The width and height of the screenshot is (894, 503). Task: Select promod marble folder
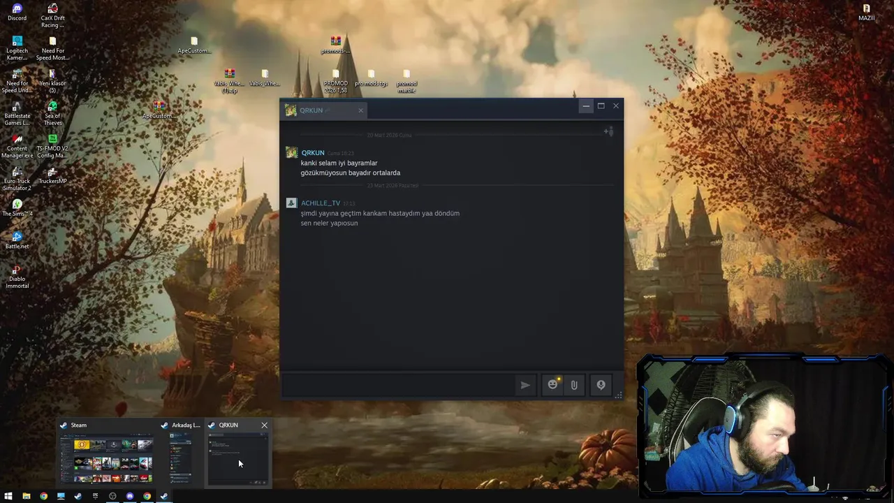406,80
